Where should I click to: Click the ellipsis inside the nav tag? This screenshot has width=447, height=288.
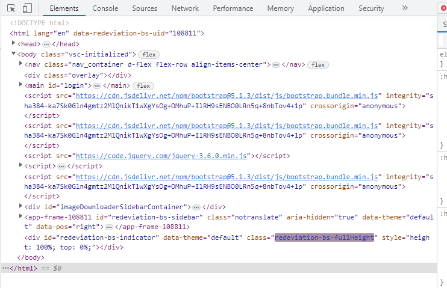click(x=276, y=65)
